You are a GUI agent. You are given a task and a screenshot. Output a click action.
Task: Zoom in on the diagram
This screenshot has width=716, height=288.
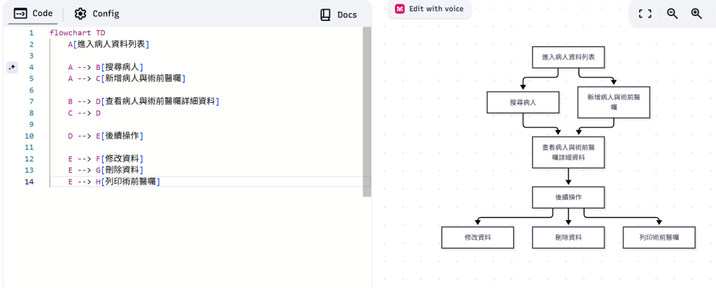click(x=696, y=14)
